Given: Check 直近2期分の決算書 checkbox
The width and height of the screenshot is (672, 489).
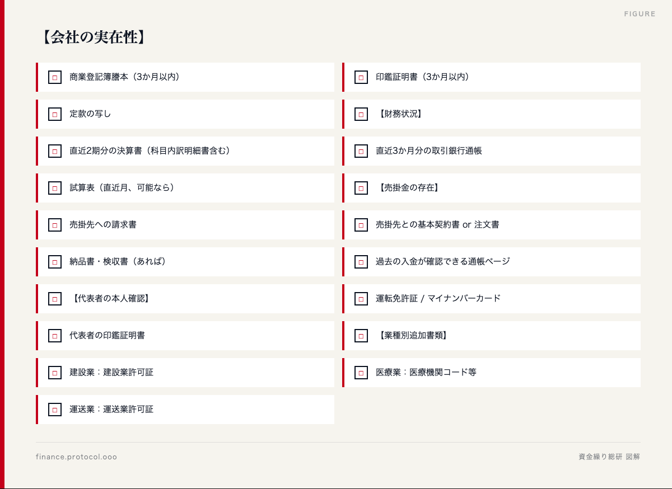Looking at the screenshot, I should click(54, 151).
